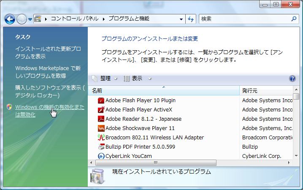Select Bullzip PDF Printer 5.0.0.599 icon

click(x=101, y=147)
